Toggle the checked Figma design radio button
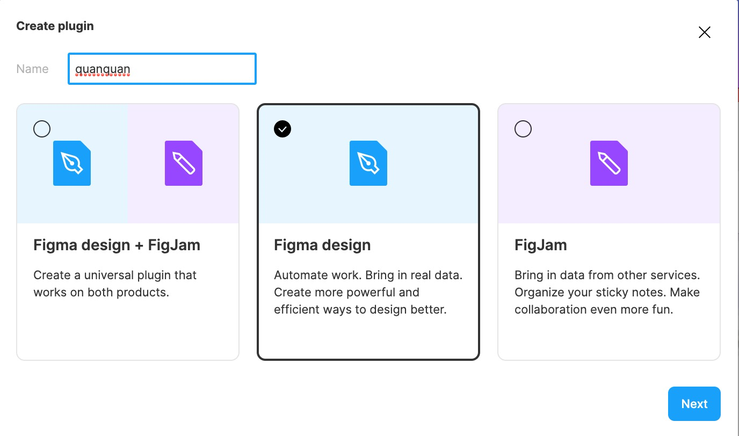 point(282,129)
